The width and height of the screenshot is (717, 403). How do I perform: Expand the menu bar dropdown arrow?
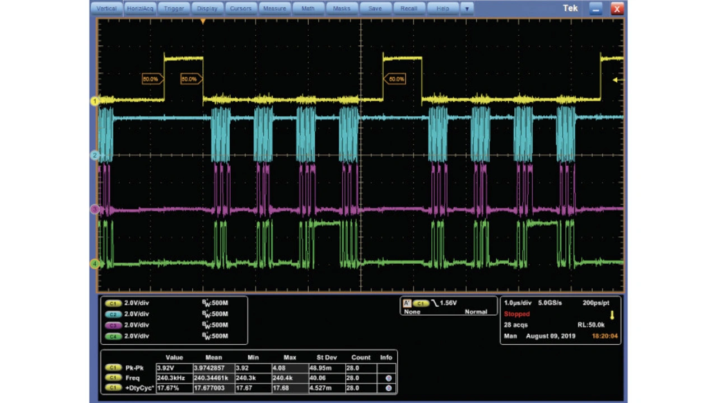(x=467, y=9)
